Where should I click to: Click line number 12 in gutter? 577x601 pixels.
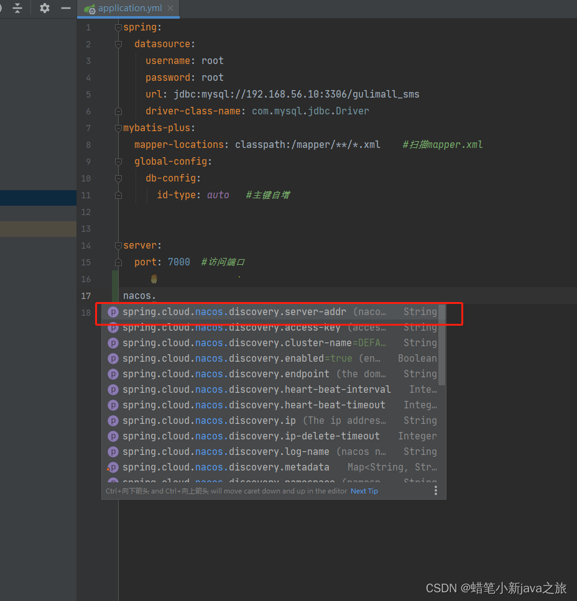tap(86, 212)
